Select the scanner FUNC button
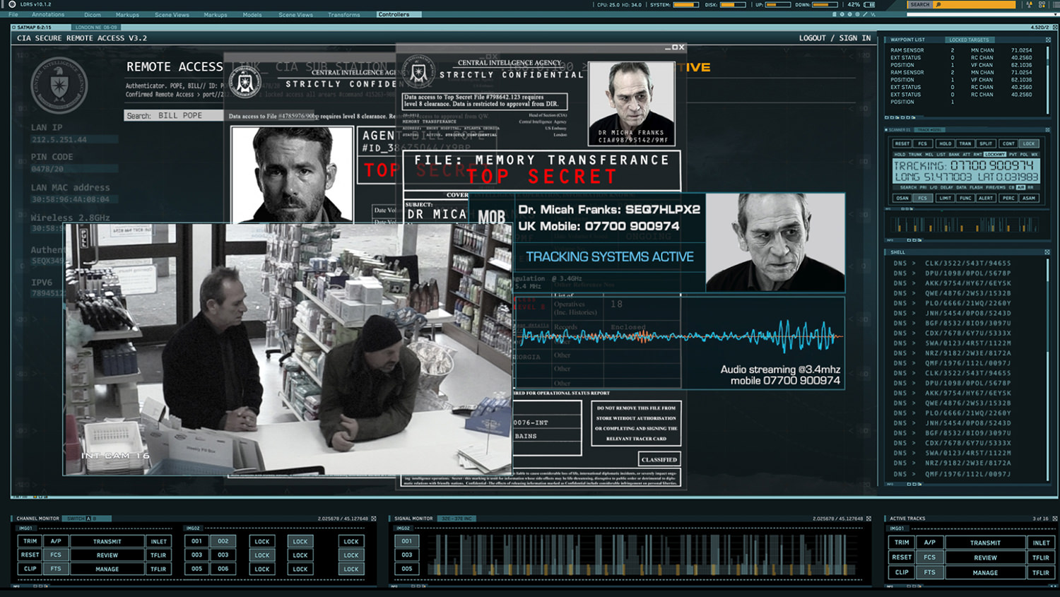 point(965,198)
